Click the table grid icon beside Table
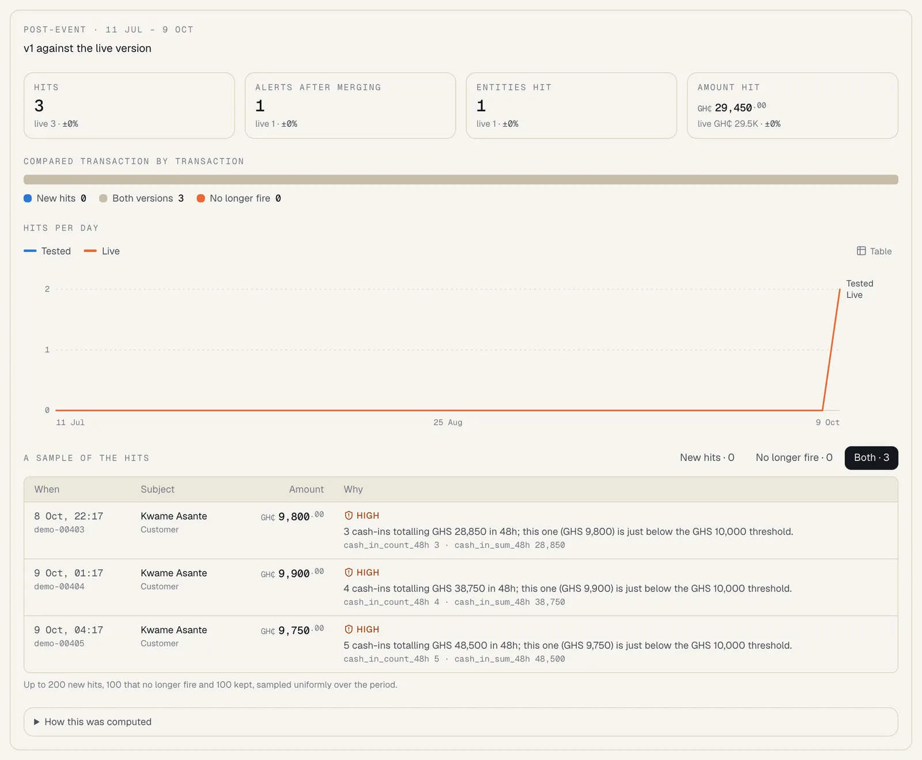922x760 pixels. (x=861, y=251)
